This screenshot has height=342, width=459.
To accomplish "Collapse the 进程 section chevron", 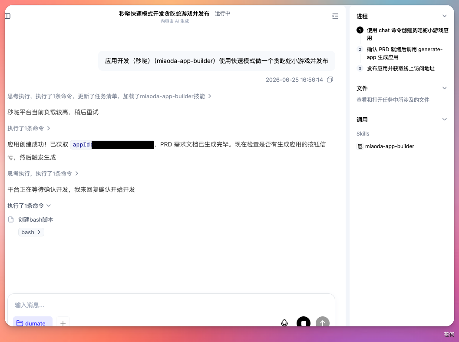I will pos(444,16).
